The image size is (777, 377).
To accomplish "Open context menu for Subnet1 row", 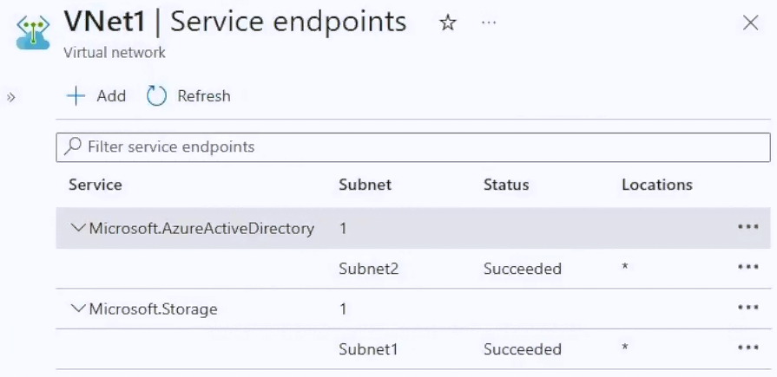I will [x=748, y=348].
